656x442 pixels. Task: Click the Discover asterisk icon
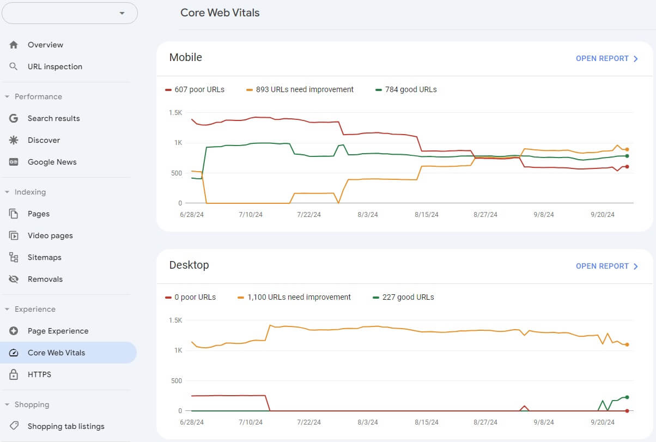tap(14, 140)
